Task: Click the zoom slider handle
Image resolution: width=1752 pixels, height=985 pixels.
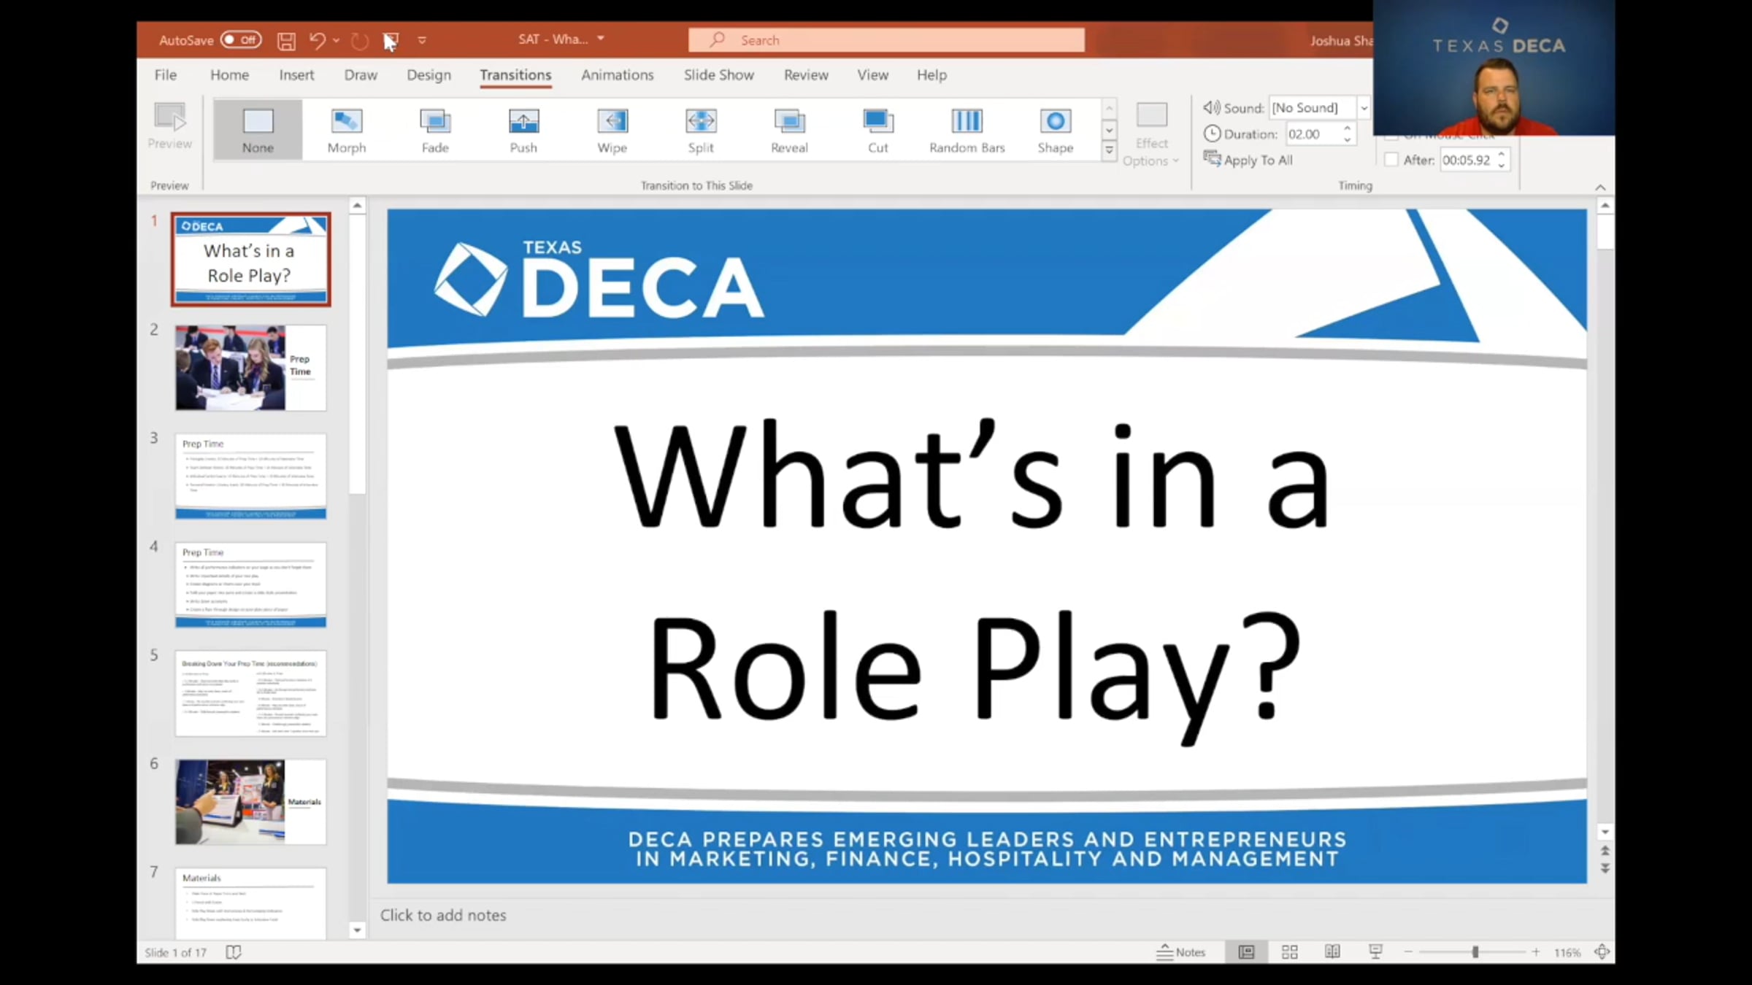Action: (1475, 952)
